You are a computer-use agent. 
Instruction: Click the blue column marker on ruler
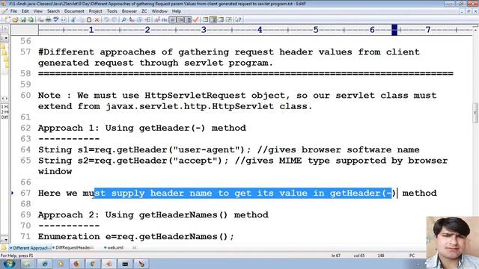coord(394,30)
